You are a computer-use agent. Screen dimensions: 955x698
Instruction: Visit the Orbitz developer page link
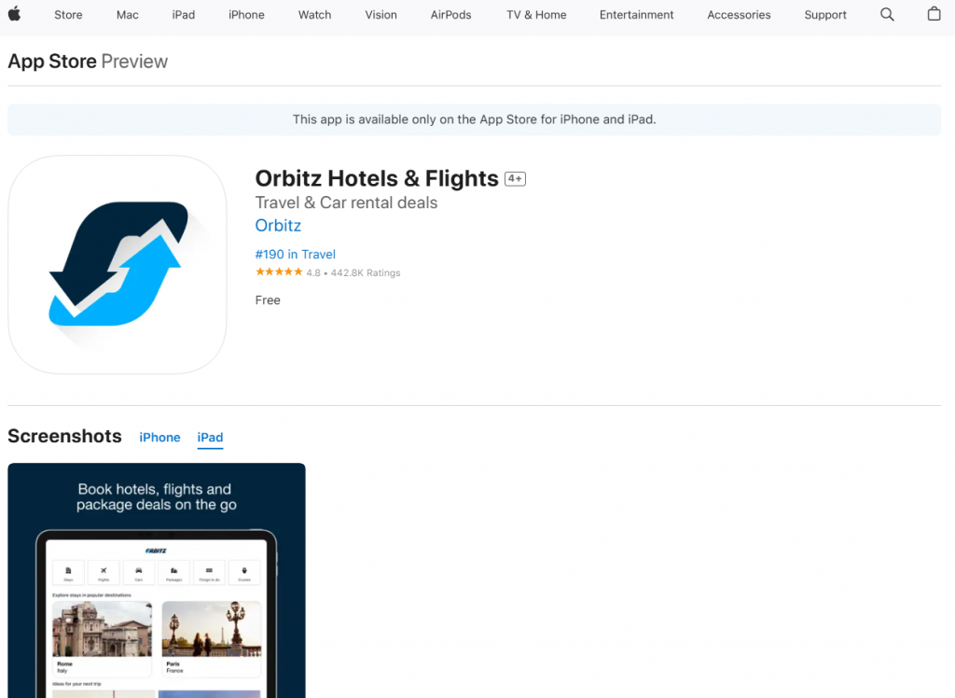coord(277,225)
